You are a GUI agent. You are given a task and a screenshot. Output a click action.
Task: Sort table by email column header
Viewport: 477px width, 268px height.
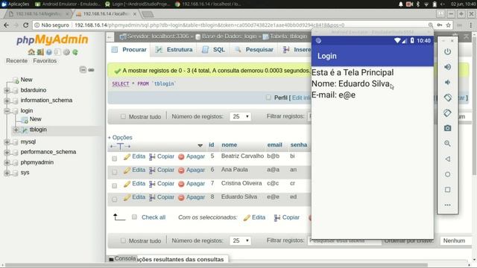(x=275, y=145)
